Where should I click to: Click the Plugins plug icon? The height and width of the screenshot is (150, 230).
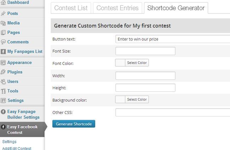3,72
